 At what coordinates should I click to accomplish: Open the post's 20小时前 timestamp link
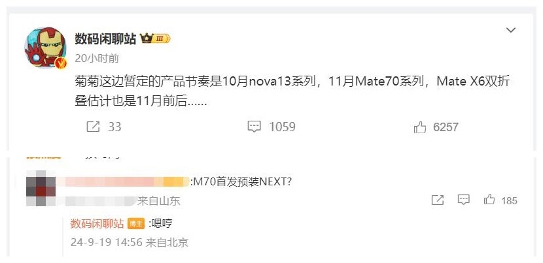click(97, 58)
